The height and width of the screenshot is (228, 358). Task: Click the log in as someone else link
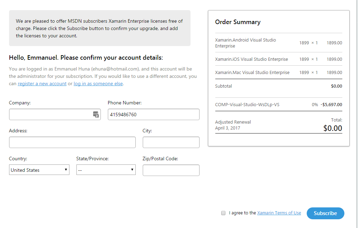(98, 84)
